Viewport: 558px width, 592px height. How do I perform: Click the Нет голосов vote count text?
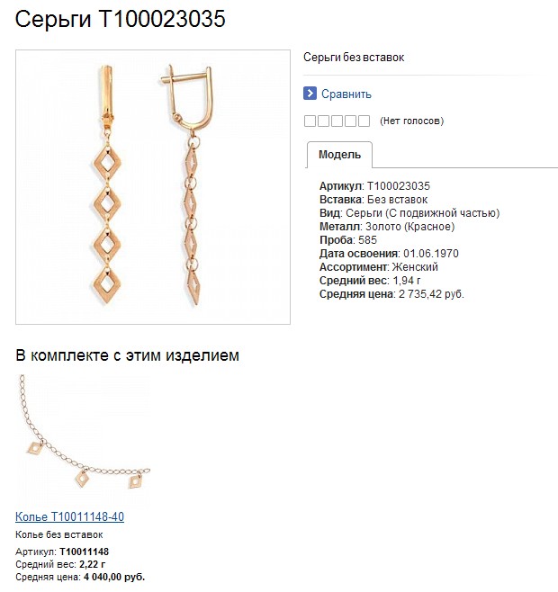[x=412, y=121]
